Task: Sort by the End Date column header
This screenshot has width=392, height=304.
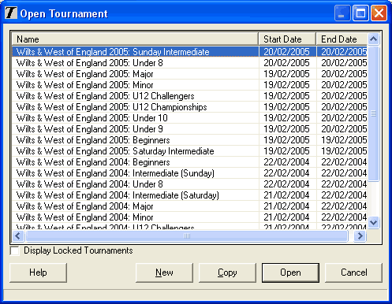Action: [x=342, y=39]
